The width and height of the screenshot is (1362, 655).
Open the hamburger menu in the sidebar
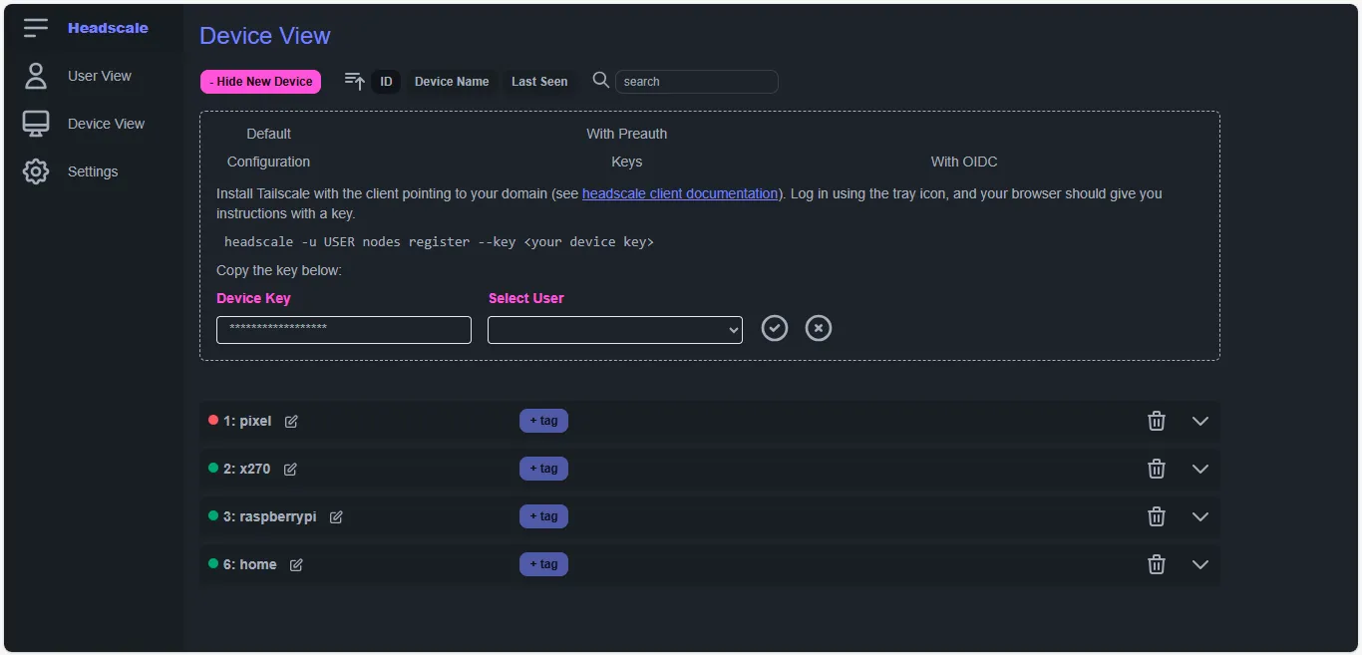[36, 28]
